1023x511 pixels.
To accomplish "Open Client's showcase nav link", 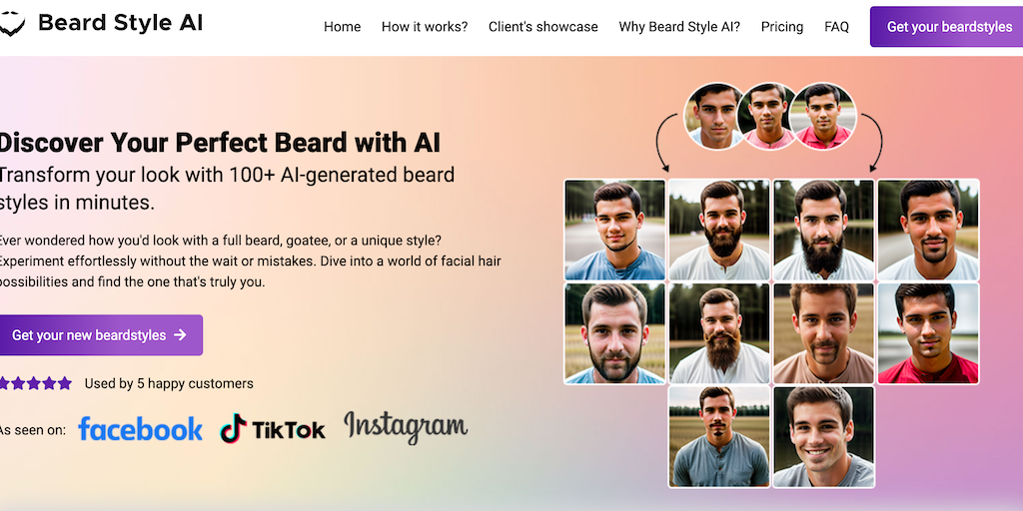I will click(543, 27).
